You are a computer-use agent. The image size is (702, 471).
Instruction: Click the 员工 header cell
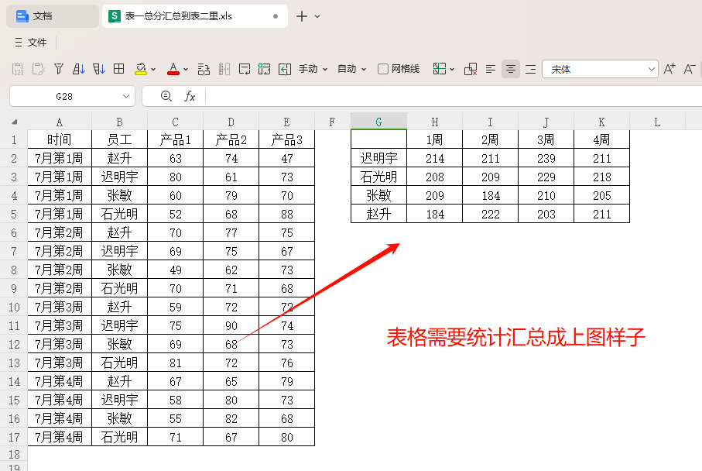[x=119, y=139]
